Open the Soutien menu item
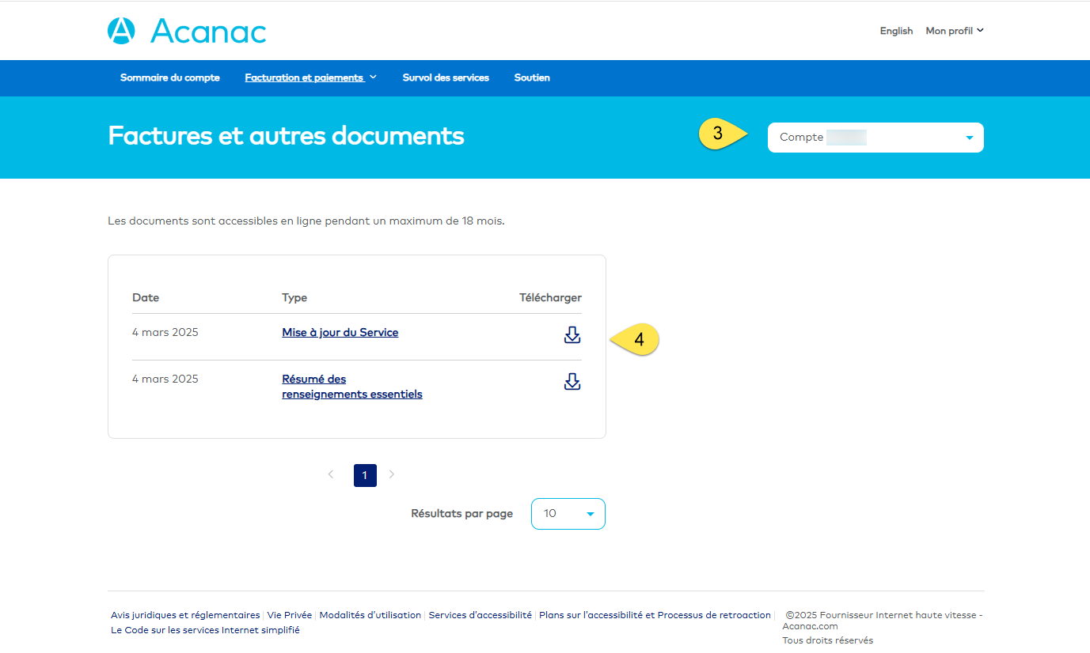Viewport: 1090px width, 653px height. click(x=532, y=77)
